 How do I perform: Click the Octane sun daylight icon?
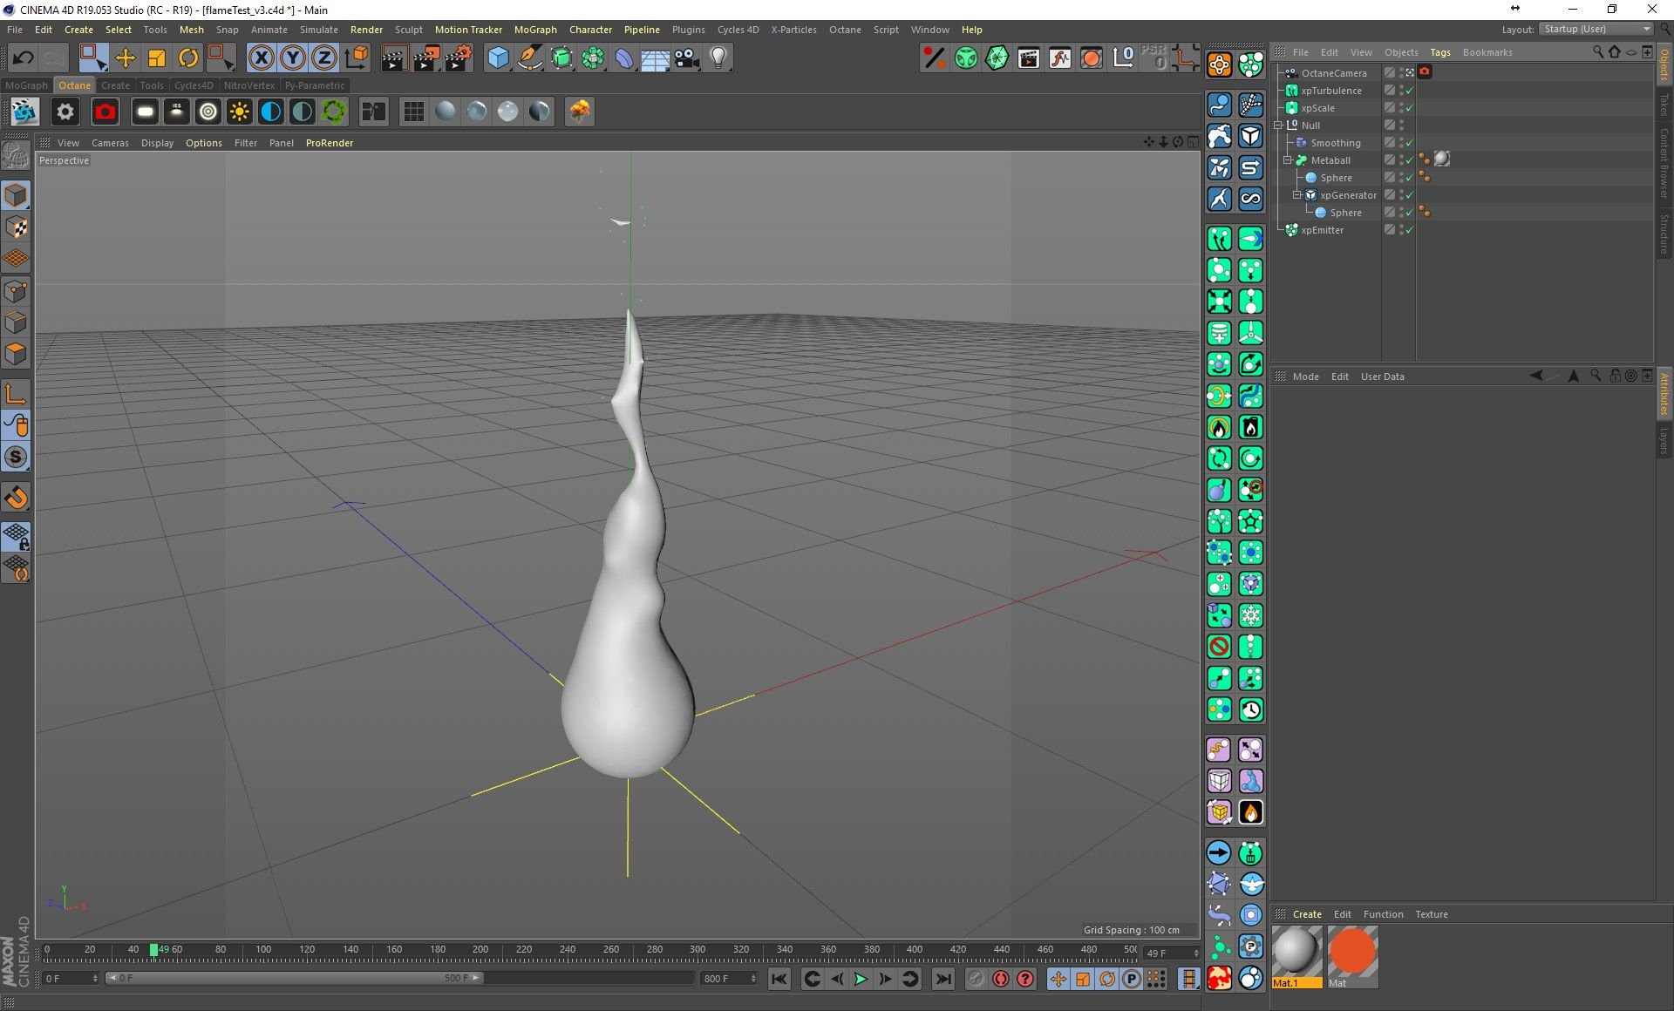click(239, 112)
